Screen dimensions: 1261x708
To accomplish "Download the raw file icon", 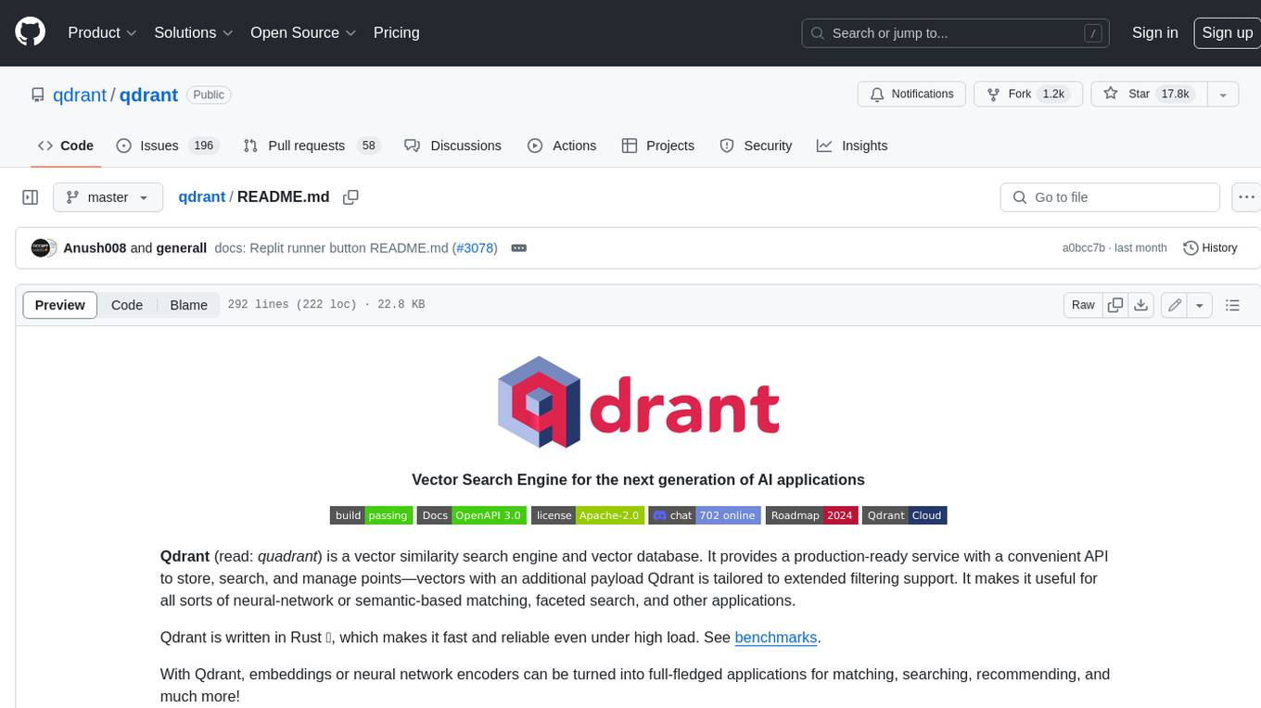I will pyautogui.click(x=1141, y=305).
